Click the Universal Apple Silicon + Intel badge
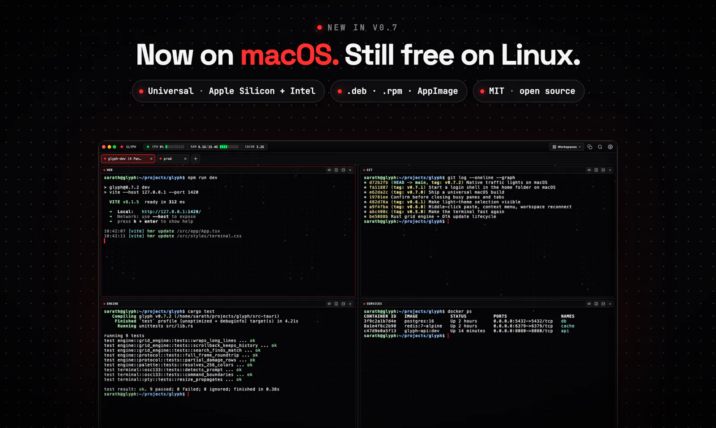716x428 pixels. click(x=228, y=91)
